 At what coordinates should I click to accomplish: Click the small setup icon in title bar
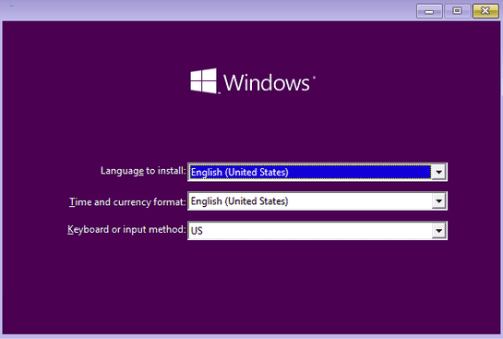pos(11,6)
